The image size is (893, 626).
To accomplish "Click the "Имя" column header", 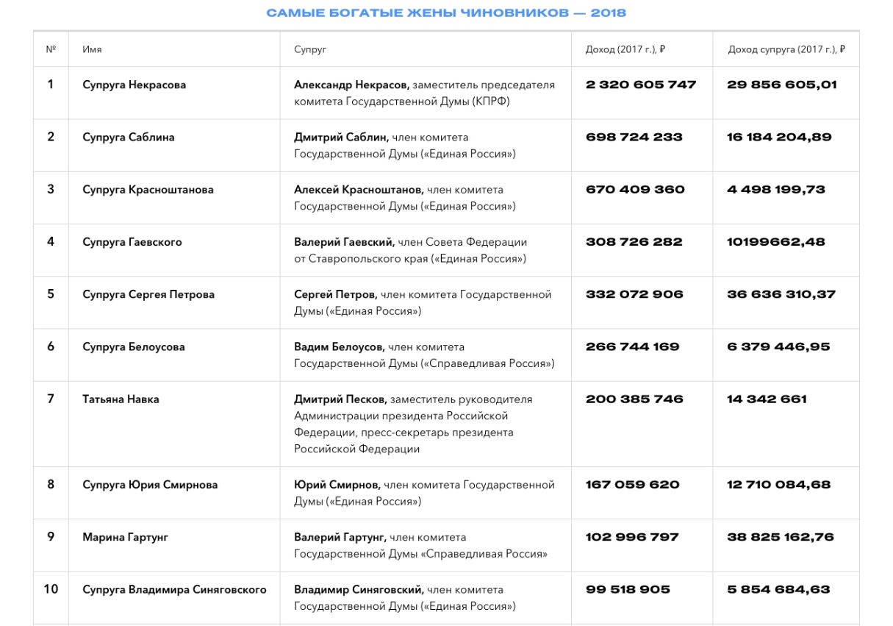I will point(92,49).
